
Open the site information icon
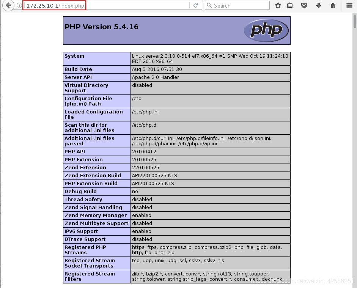[19, 5]
